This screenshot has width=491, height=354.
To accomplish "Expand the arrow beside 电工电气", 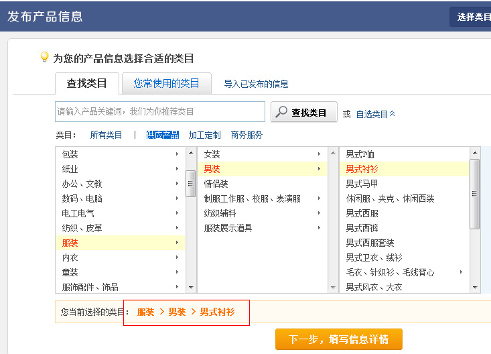I will tap(177, 213).
